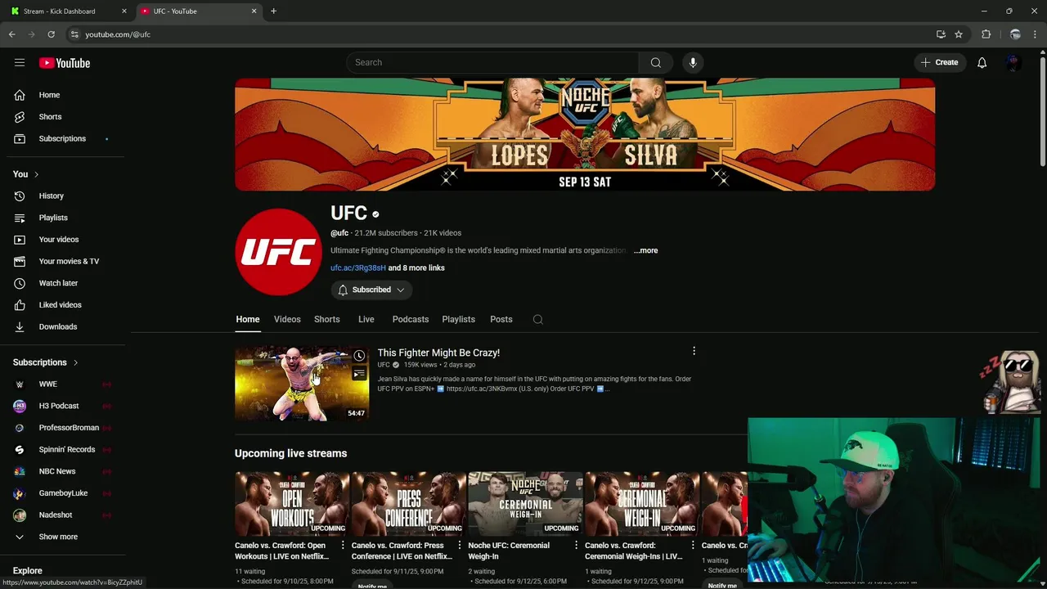Open 'This Fighter Might Be Crazy!' title
Screen dimensions: 1047x589
(438, 353)
